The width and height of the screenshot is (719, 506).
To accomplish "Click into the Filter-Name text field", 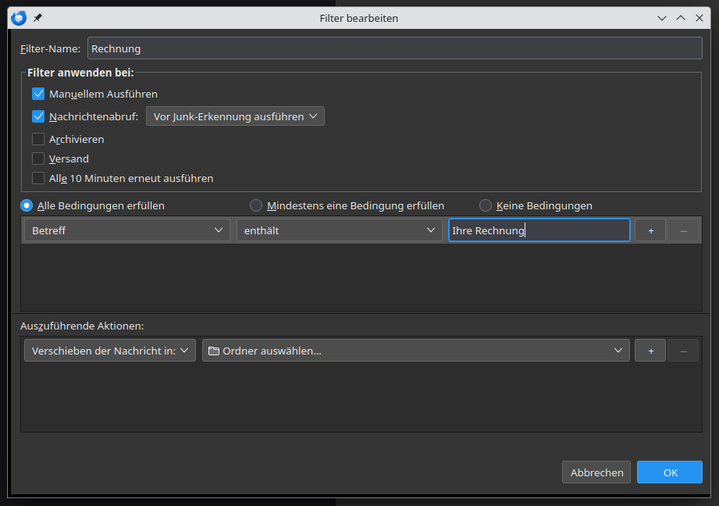I will click(394, 48).
